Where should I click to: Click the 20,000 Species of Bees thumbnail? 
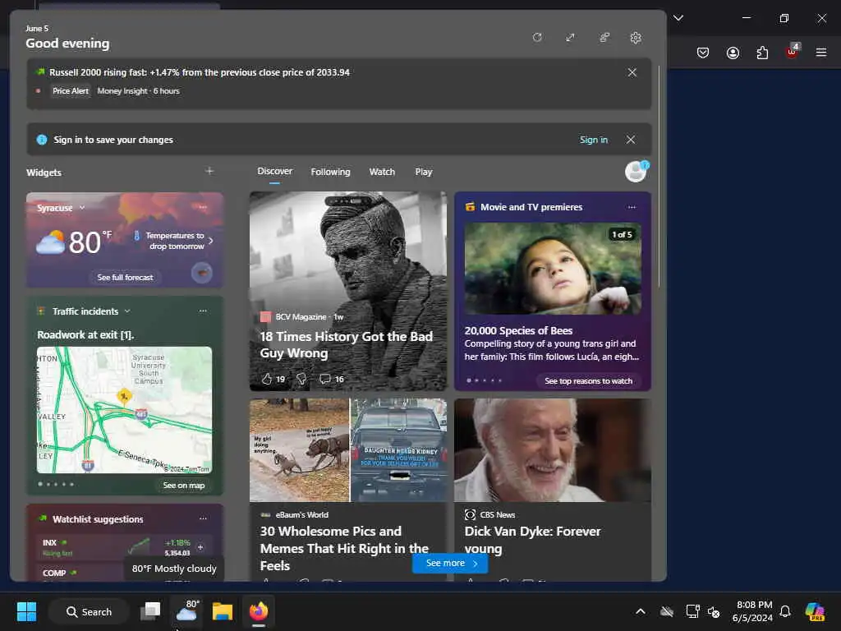tap(553, 269)
